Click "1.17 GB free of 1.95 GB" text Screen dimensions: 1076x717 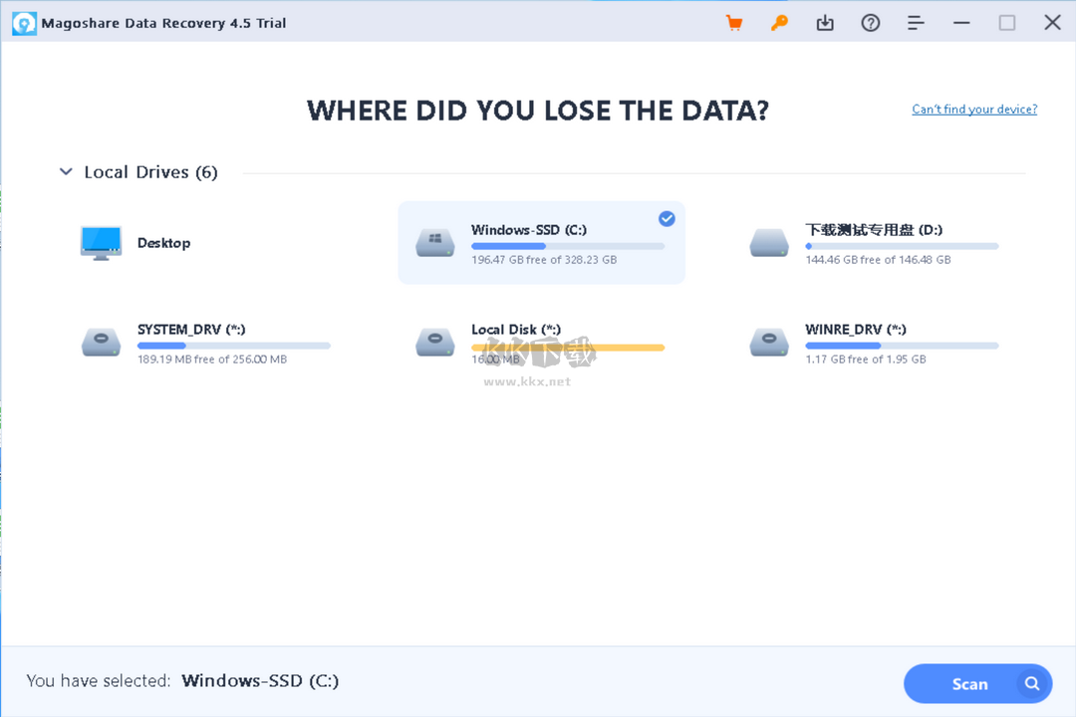[x=866, y=358]
